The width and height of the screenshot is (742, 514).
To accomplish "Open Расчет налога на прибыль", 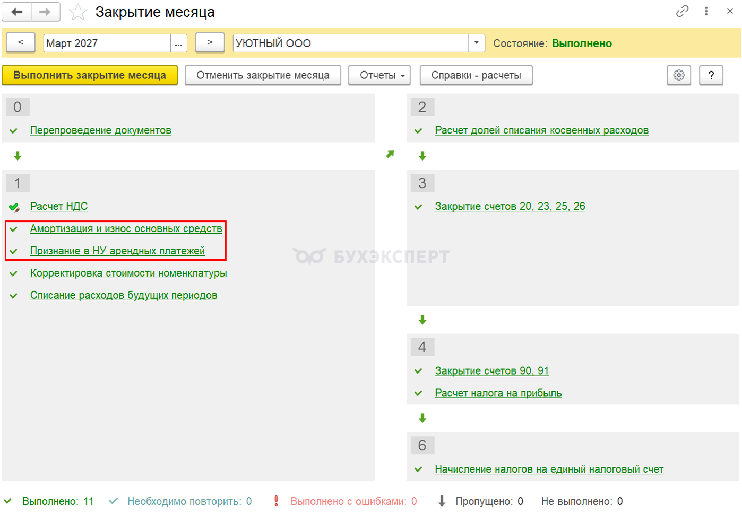I will pos(498,393).
